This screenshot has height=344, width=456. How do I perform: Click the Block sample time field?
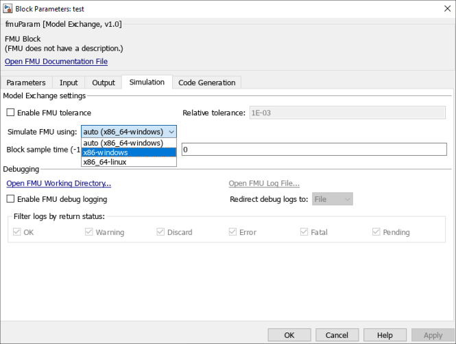[314, 150]
